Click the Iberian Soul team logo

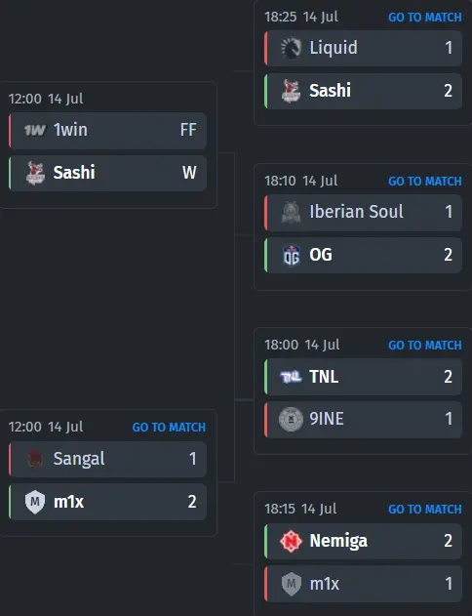pos(292,212)
